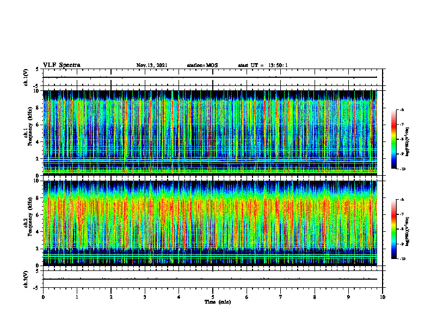Click time axis tick label "3"
Screen dimensions: 431x333
[145, 297]
